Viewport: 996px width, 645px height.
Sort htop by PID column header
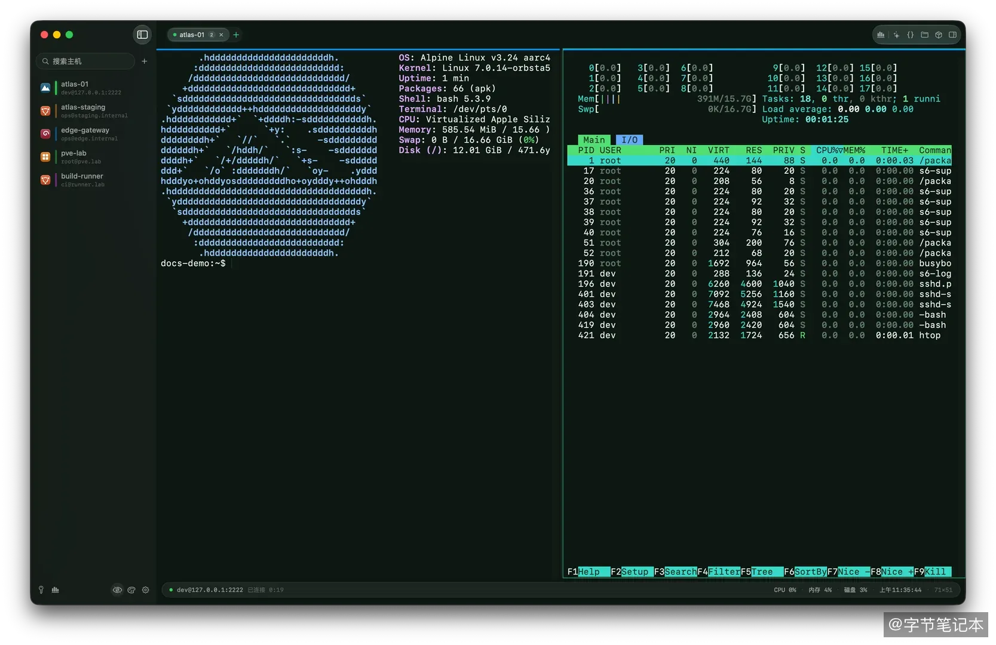[586, 150]
